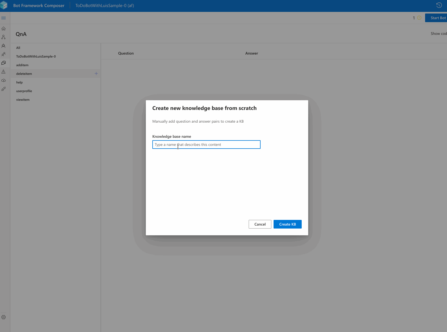Select the All filter in QnA list
The image size is (447, 332).
[18, 48]
